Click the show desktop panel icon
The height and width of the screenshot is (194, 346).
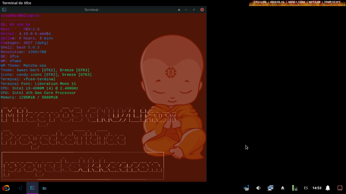tap(340, 188)
